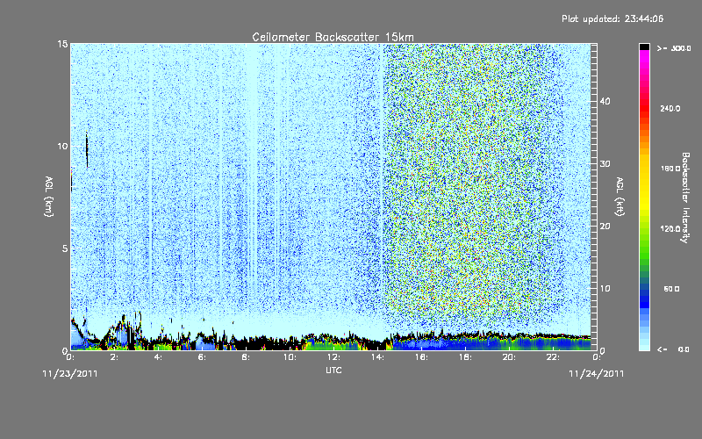This screenshot has height=439, width=702.
Task: Click the '22:' hour tick label
Action: 553,357
